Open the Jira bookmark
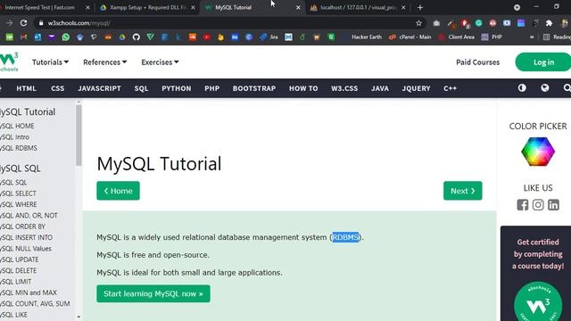The width and height of the screenshot is (571, 321). [269, 37]
